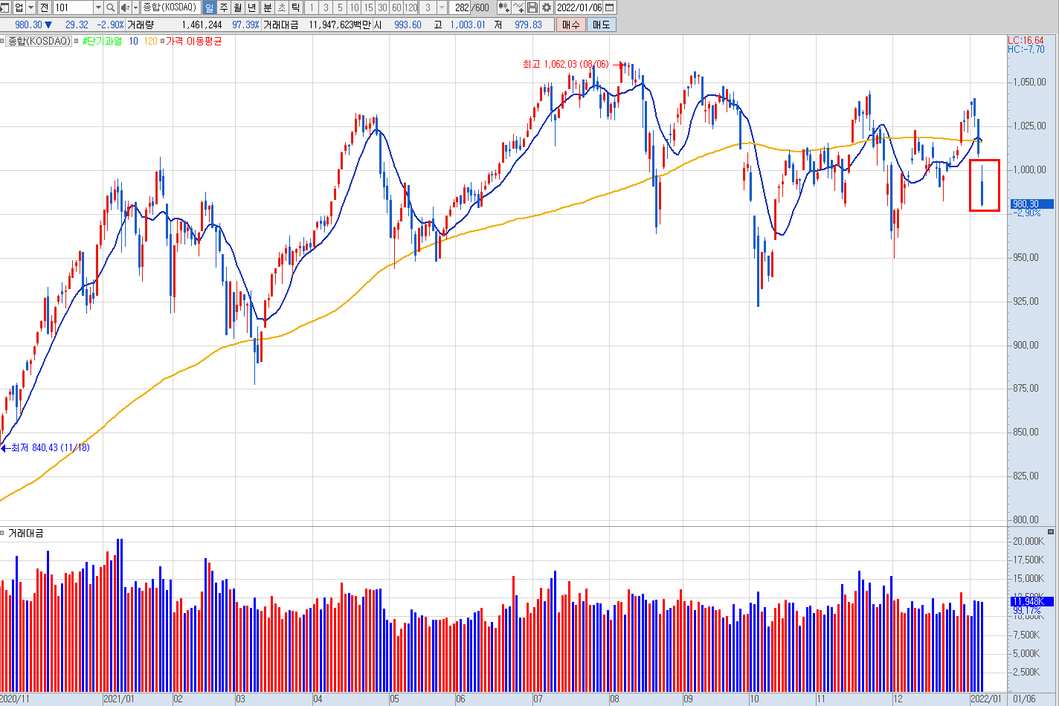Switch to 주 (weekly) period
Screen dimensions: 1059x706
(224, 7)
